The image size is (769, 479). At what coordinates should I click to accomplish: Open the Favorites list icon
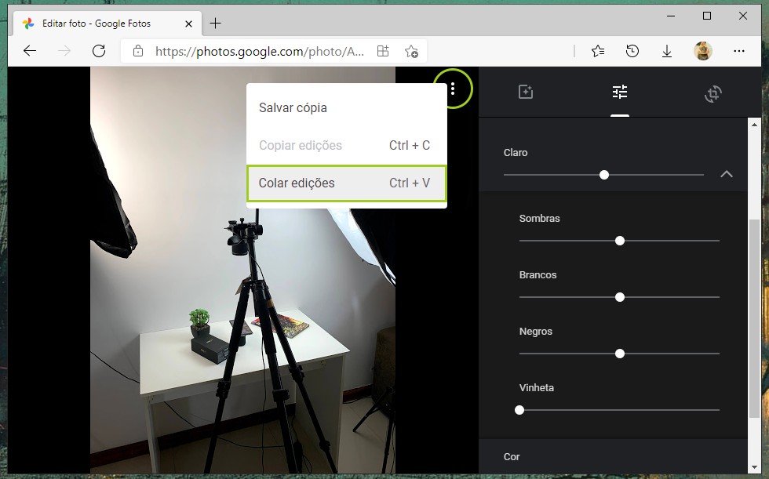click(598, 51)
